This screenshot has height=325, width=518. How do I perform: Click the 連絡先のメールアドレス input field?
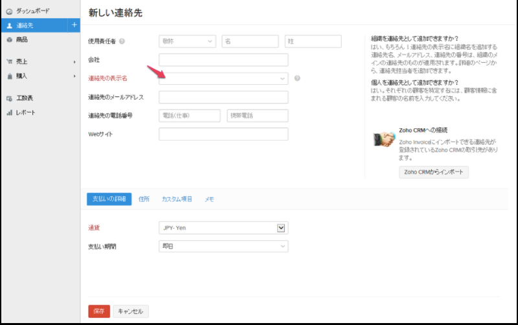click(223, 97)
